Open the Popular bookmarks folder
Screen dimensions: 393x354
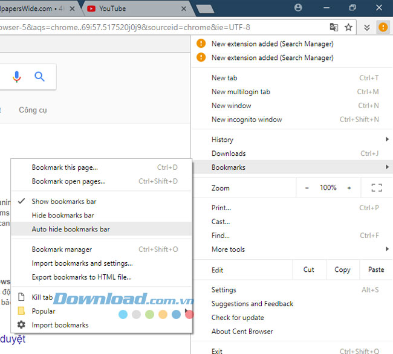(102, 311)
